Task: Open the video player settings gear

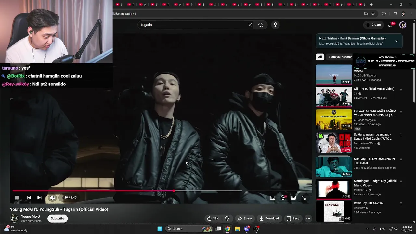Action: (283, 198)
